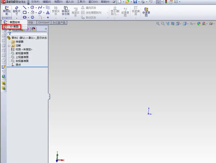Expand the Annotations tree node
This screenshot has height=163, width=216.
(x=9, y=46)
